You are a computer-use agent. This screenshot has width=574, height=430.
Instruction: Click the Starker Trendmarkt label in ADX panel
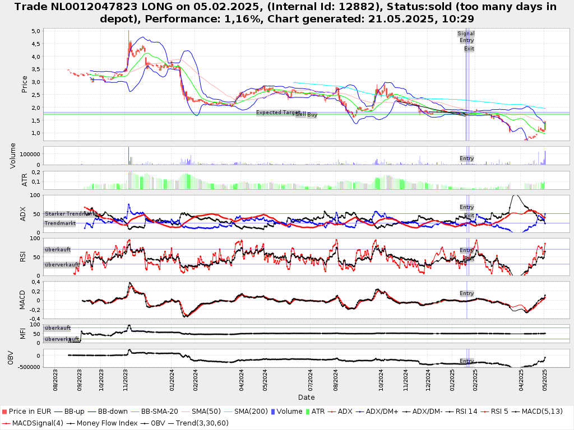click(x=68, y=214)
